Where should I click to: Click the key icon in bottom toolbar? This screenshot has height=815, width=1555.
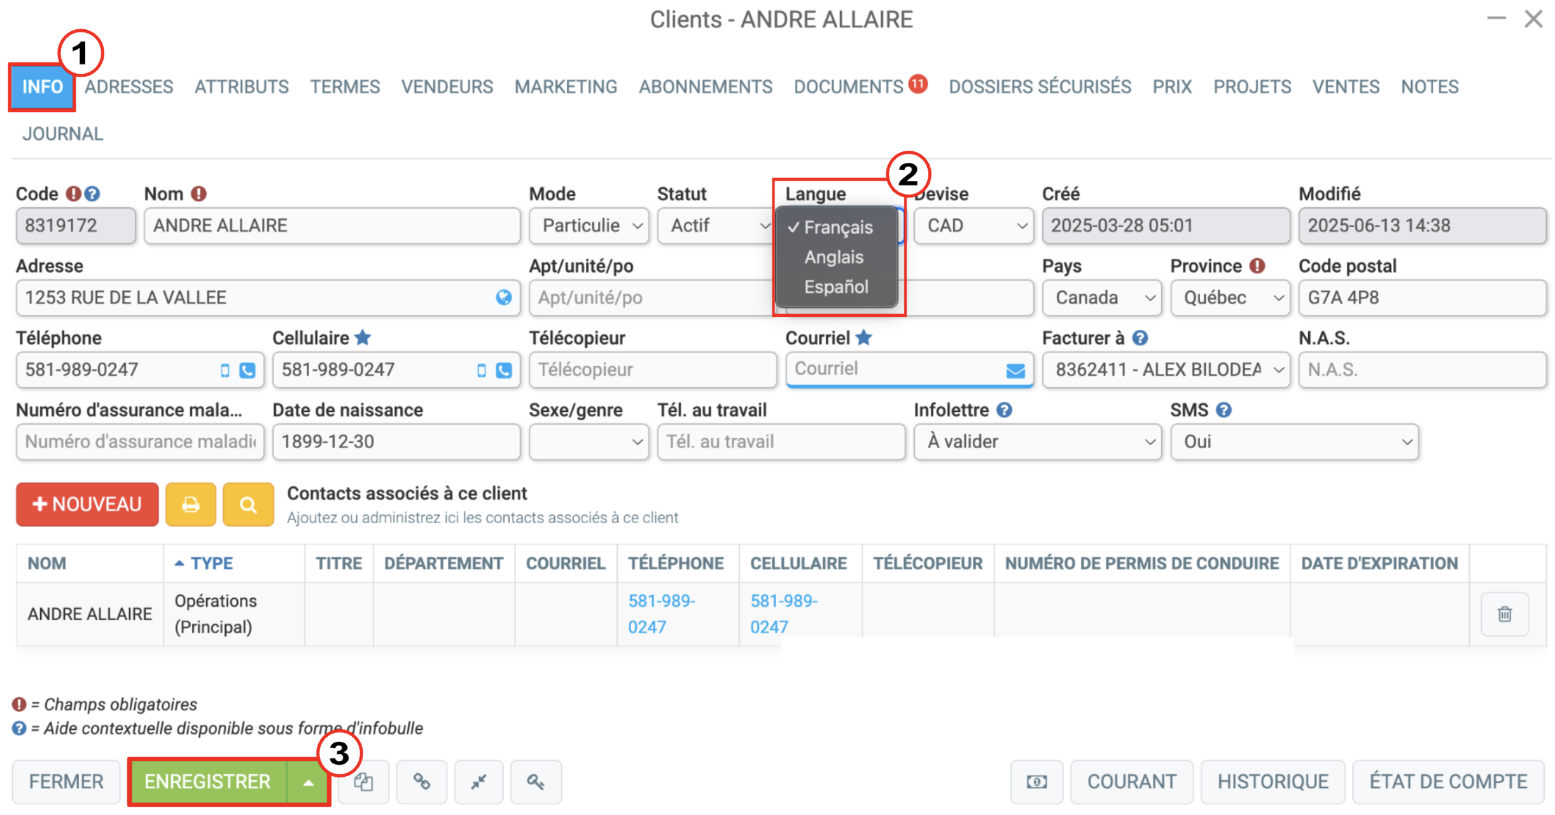click(x=536, y=781)
